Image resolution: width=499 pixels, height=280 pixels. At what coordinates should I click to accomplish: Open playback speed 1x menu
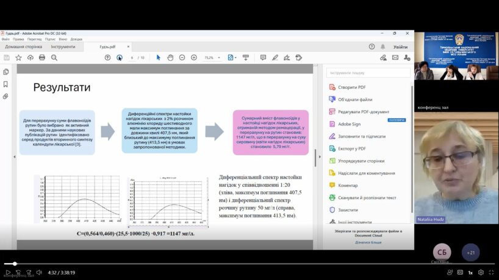pyautogui.click(x=470, y=272)
